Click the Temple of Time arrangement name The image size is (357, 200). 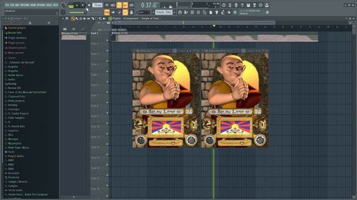(150, 18)
